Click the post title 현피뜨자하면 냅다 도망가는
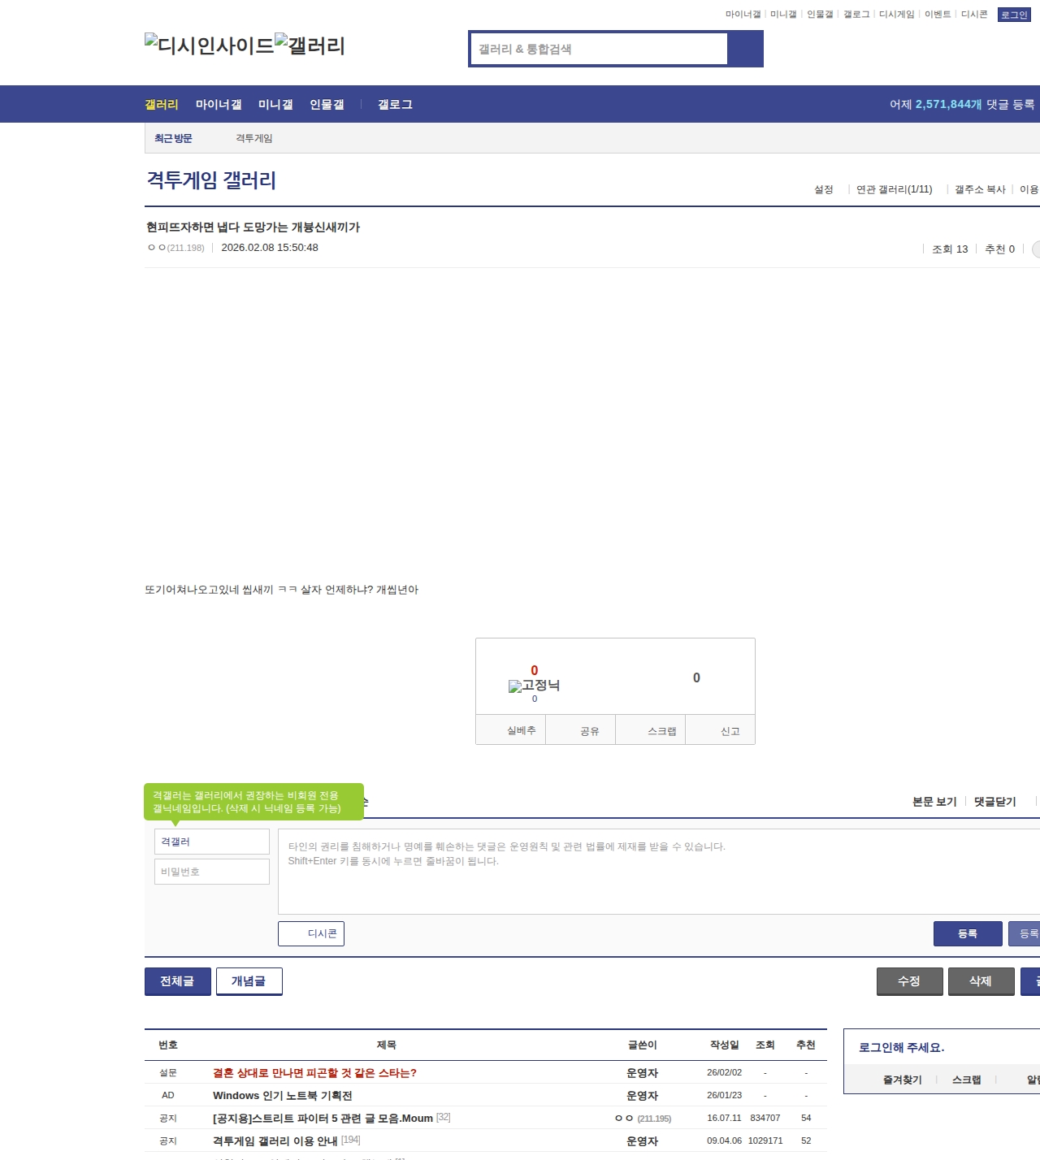The height and width of the screenshot is (1160, 1040). pyautogui.click(x=253, y=227)
